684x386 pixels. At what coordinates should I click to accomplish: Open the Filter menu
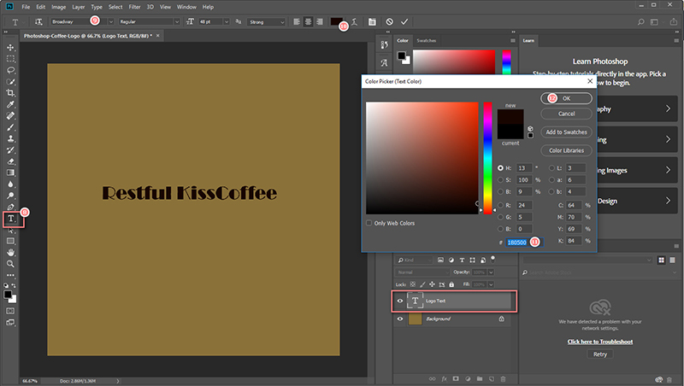click(134, 7)
